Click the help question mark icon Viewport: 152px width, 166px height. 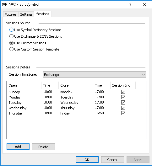pos(130,4)
